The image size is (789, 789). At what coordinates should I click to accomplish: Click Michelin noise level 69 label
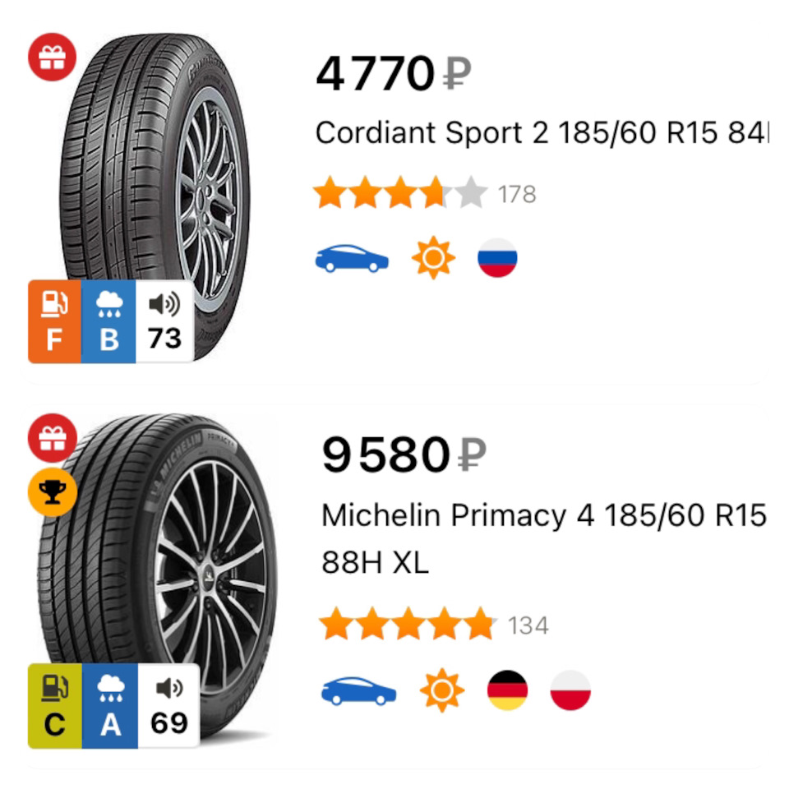(168, 705)
